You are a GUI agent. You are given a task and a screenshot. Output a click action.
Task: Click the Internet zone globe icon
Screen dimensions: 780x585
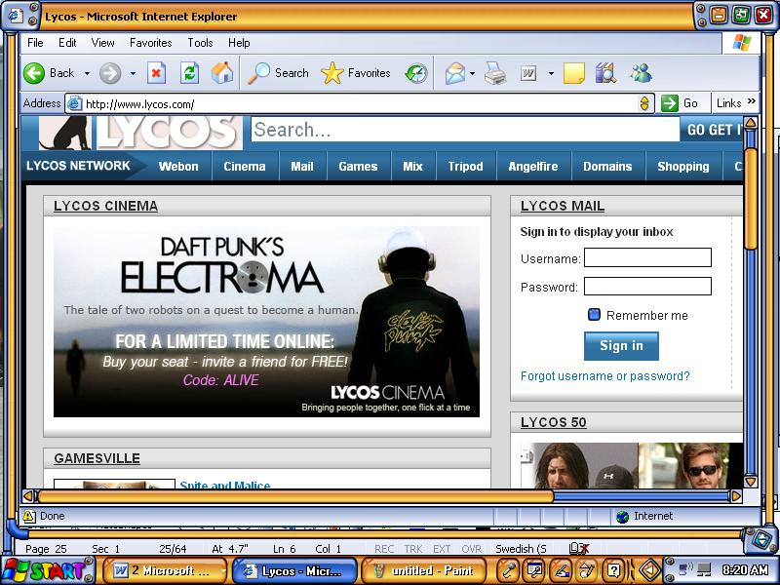[x=622, y=517]
